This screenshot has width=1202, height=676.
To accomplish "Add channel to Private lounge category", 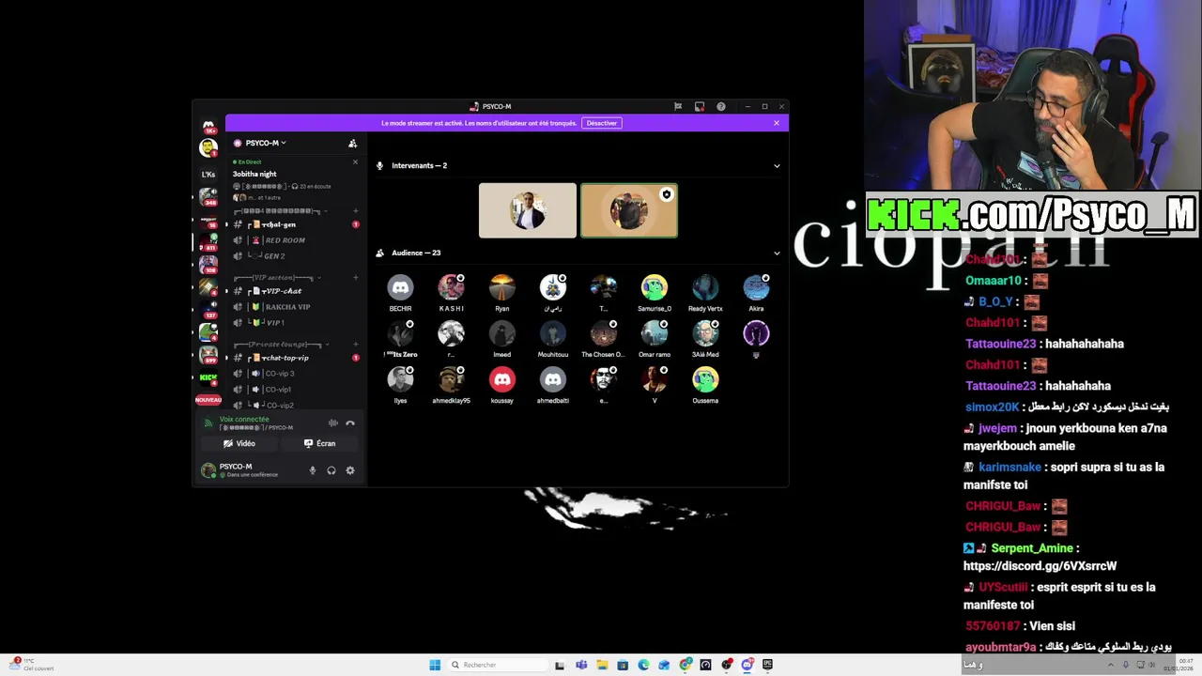I will coord(355,345).
